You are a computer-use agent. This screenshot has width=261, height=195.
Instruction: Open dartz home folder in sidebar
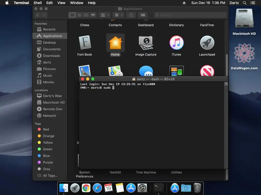point(50,62)
